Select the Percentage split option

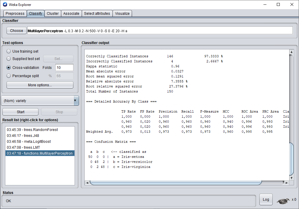coord(9,76)
